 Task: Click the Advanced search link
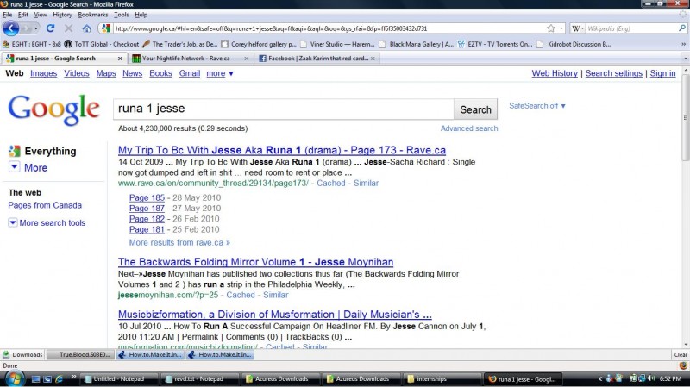(469, 128)
